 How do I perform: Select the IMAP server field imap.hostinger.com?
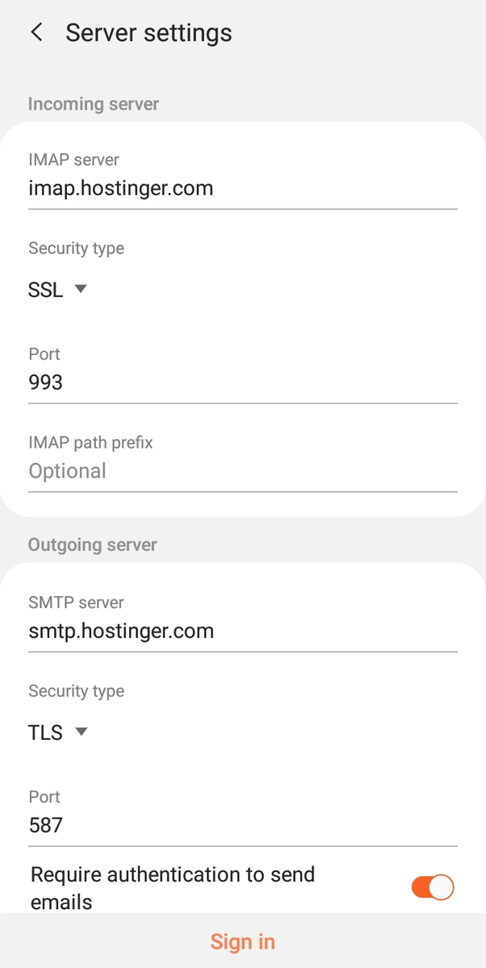click(x=243, y=189)
